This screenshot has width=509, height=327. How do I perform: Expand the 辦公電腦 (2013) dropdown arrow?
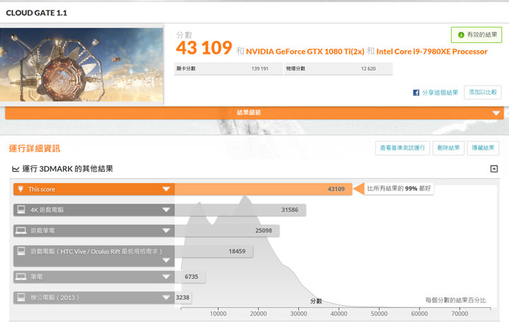pos(166,297)
